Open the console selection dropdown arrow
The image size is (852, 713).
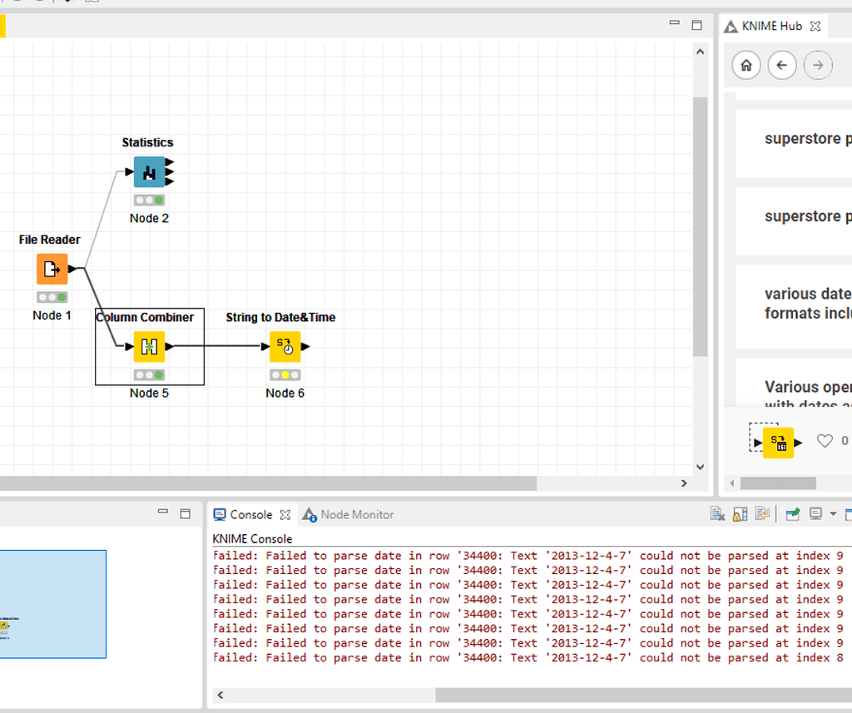pos(833,513)
